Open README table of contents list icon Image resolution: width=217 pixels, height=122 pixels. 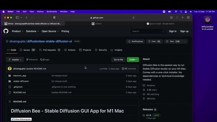[9, 102]
